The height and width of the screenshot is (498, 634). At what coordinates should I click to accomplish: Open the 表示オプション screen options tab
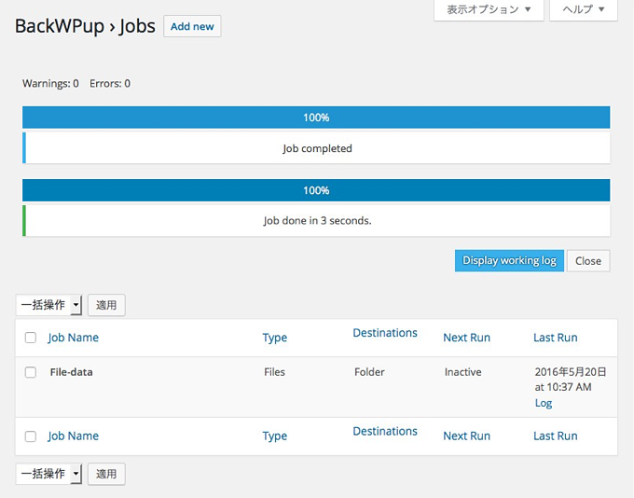point(489,9)
